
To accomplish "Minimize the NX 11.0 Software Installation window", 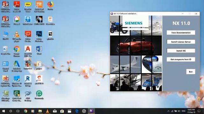I will pos(183,14).
